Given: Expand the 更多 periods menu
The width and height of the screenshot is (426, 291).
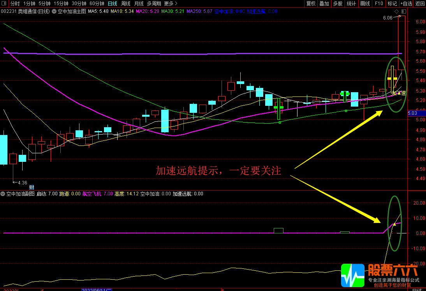Looking at the screenshot, I should pyautogui.click(x=171, y=4).
